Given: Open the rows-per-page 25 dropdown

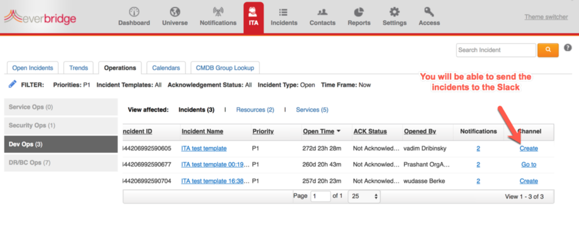Looking at the screenshot, I should click(x=364, y=197).
